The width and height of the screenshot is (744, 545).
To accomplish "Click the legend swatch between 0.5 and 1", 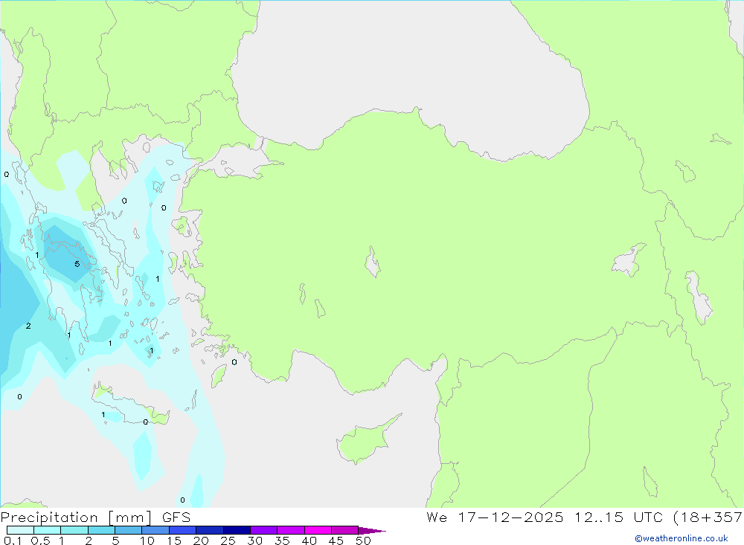I will (48, 530).
